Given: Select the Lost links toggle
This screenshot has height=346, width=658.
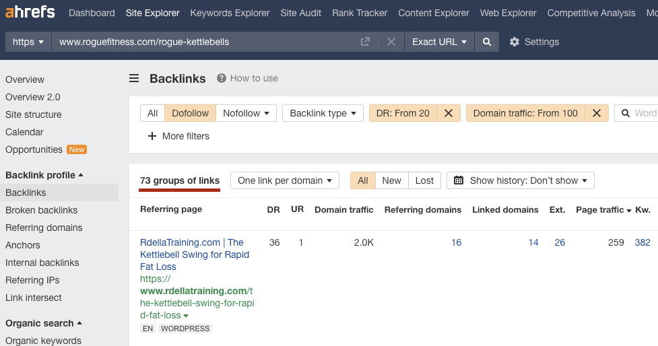Looking at the screenshot, I should coord(424,180).
